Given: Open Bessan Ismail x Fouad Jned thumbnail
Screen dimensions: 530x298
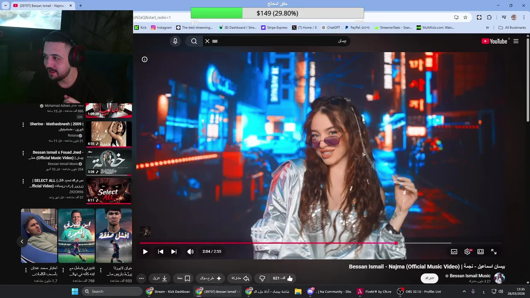Looking at the screenshot, I should pos(109,162).
